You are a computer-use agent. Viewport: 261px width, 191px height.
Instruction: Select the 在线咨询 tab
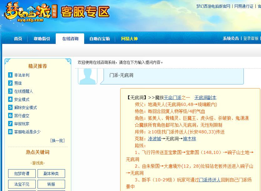71,39
